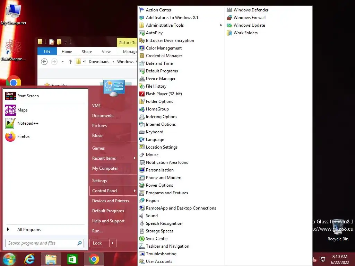This screenshot has width=355, height=266.
Task: Open the Windows Store taskbar icon
Action: click(72, 259)
